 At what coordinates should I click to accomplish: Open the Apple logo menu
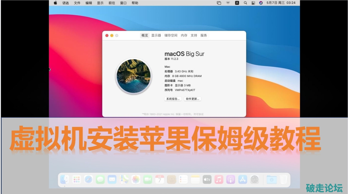click(x=55, y=3)
